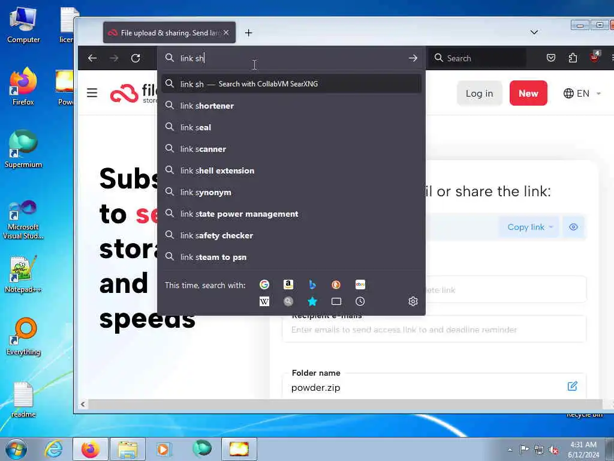Open Microsoft Visual Studio desktop shortcut
Image resolution: width=614 pixels, height=461 pixels.
[23, 220]
